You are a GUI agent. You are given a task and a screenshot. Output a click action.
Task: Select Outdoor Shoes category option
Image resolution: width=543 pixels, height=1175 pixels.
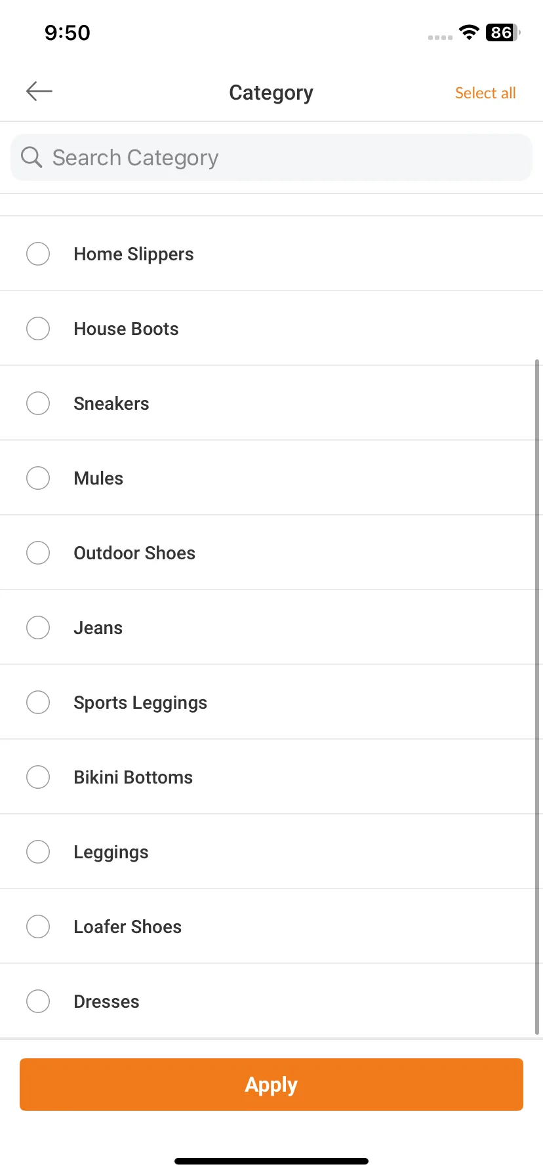(38, 553)
